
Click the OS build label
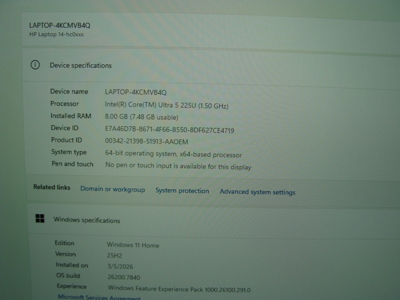(68, 275)
